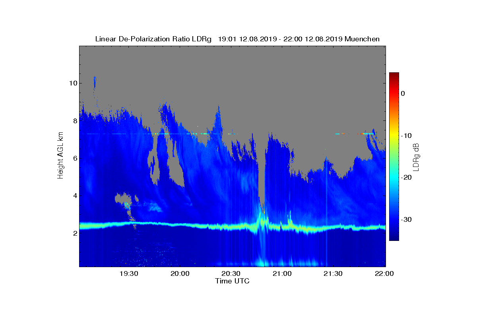Screen dimensions: 477x318
Task: Click the height tick label 4
Action: [75, 196]
